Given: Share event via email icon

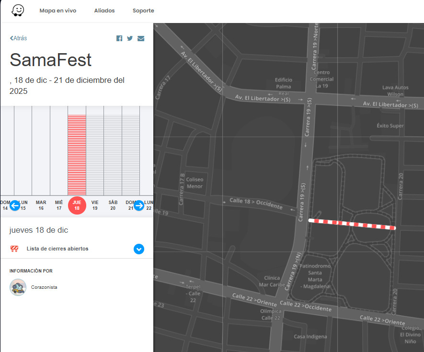Looking at the screenshot, I should tap(141, 38).
